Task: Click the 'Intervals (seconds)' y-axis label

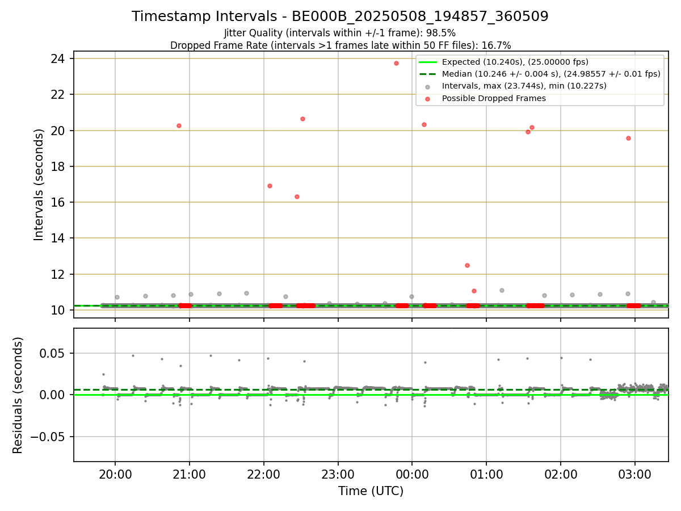Action: click(x=39, y=185)
